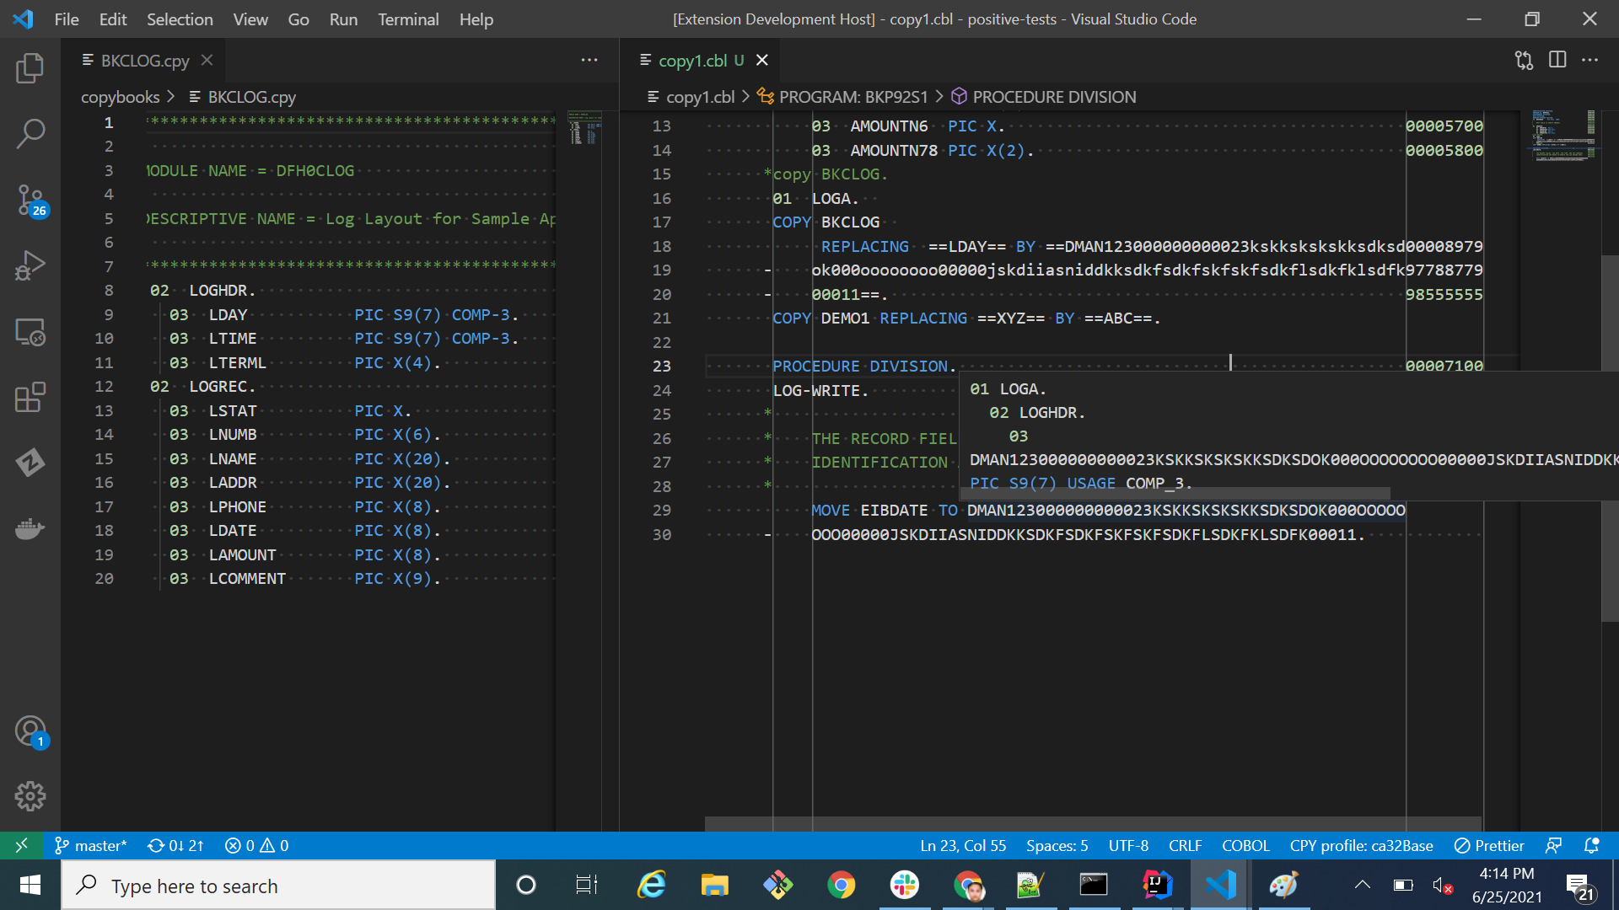The image size is (1619, 910).
Task: Change language mode COBOL
Action: pyautogui.click(x=1245, y=845)
